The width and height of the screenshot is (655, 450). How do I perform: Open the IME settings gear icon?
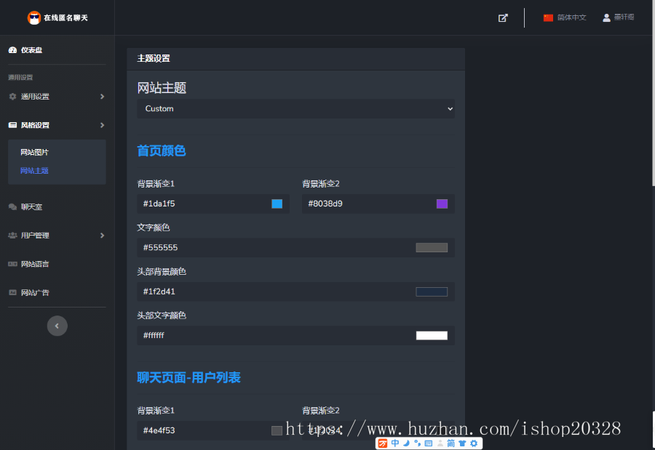[x=474, y=443]
